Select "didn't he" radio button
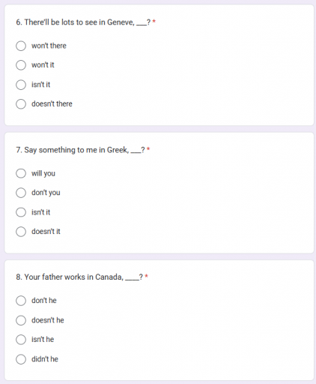 [21, 359]
